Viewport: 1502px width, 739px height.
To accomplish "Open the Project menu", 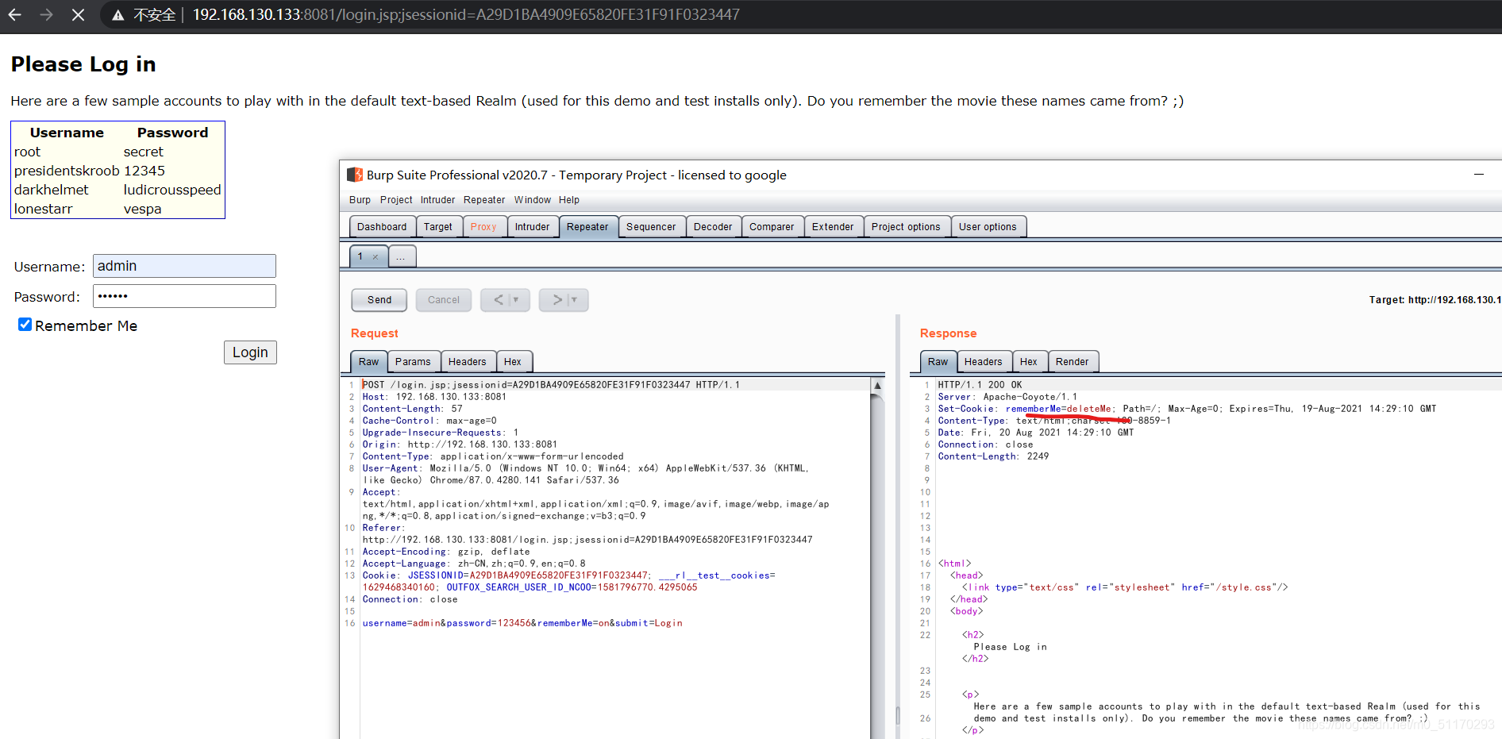I will click(396, 200).
